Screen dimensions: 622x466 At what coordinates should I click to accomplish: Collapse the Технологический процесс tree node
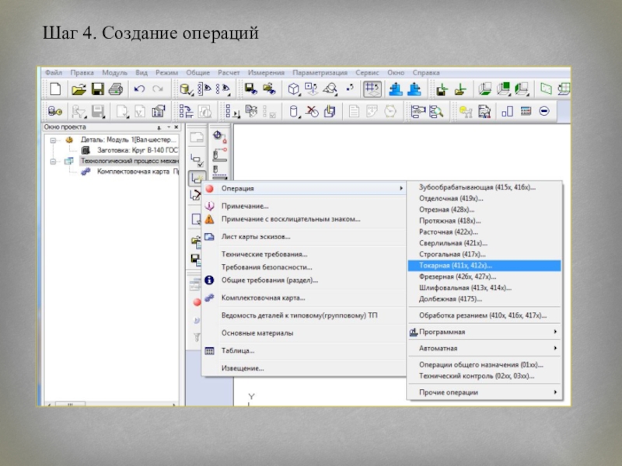[51, 161]
